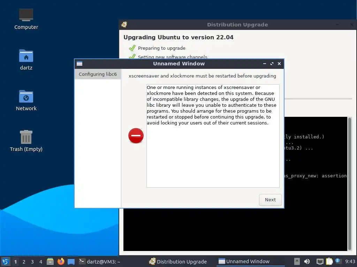Switch to workspace 3
The height and width of the screenshot is (267, 357).
coord(32,262)
